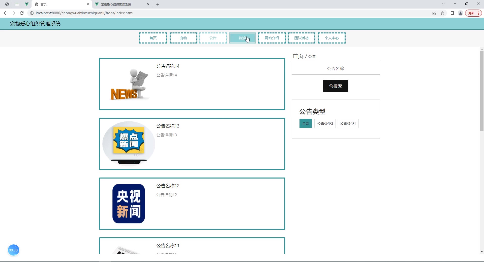This screenshot has height=262, width=484.
Task: Open the tab search dropdown arrow
Action: (x=443, y=4)
